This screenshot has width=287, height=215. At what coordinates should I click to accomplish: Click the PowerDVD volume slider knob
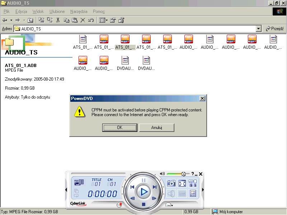(183, 174)
